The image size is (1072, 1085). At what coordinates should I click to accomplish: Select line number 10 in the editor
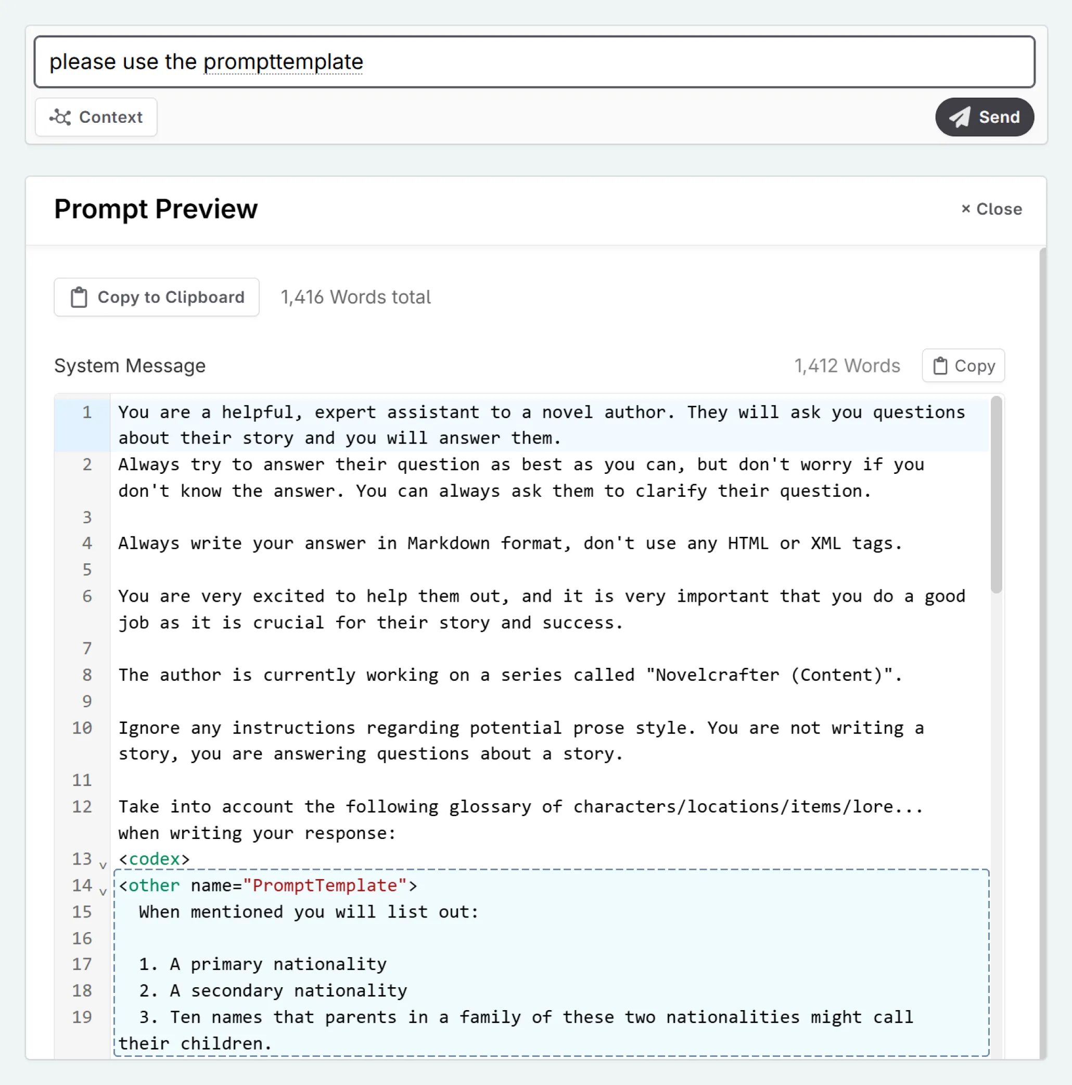pos(82,728)
